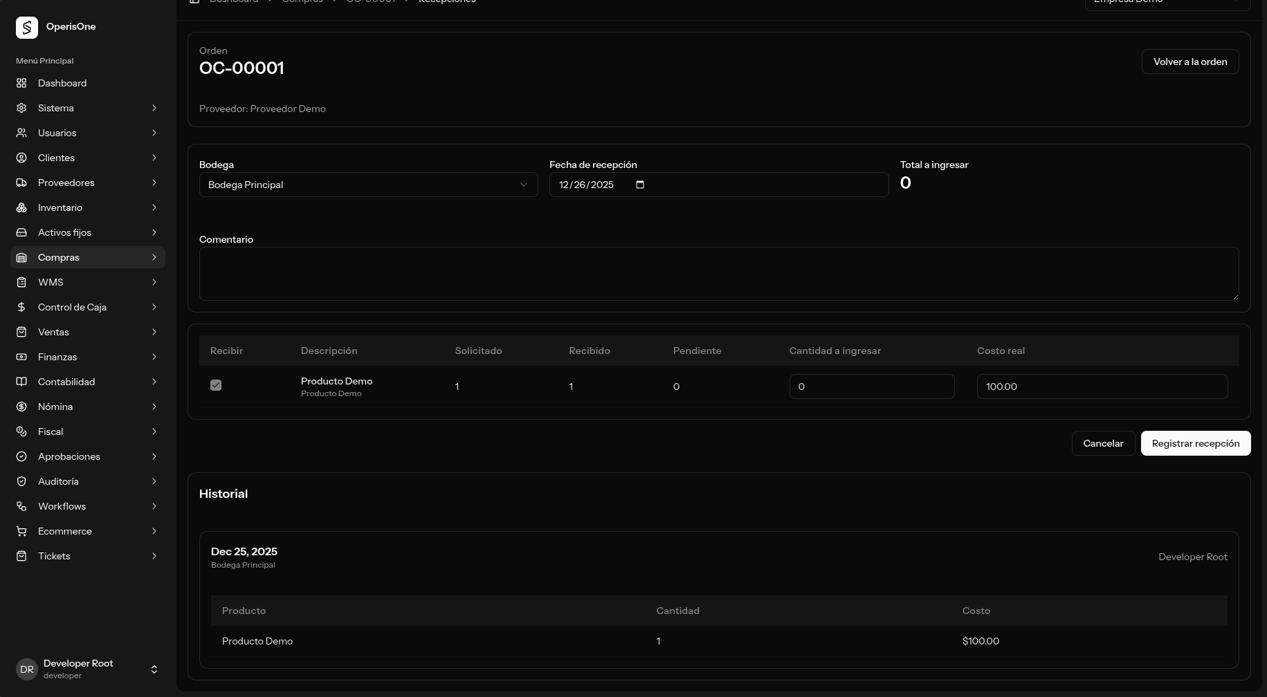Open the Bodega Principal dropdown

(x=368, y=185)
